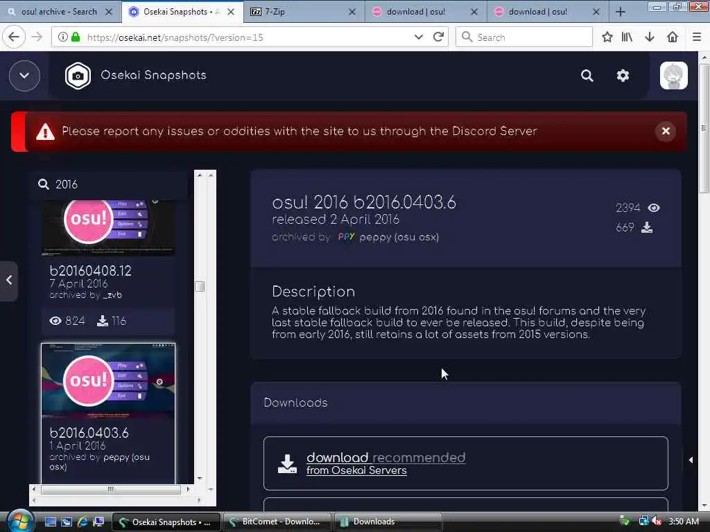Screen dimensions: 710x532
Task: Click the eye views icon beside 824
Action: click(x=55, y=321)
